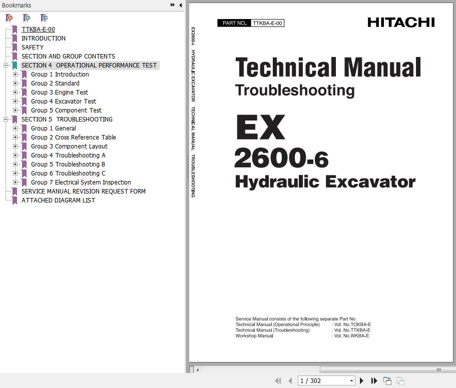The width and height of the screenshot is (456, 388).
Task: Open the page number dropdown
Action: (351, 381)
